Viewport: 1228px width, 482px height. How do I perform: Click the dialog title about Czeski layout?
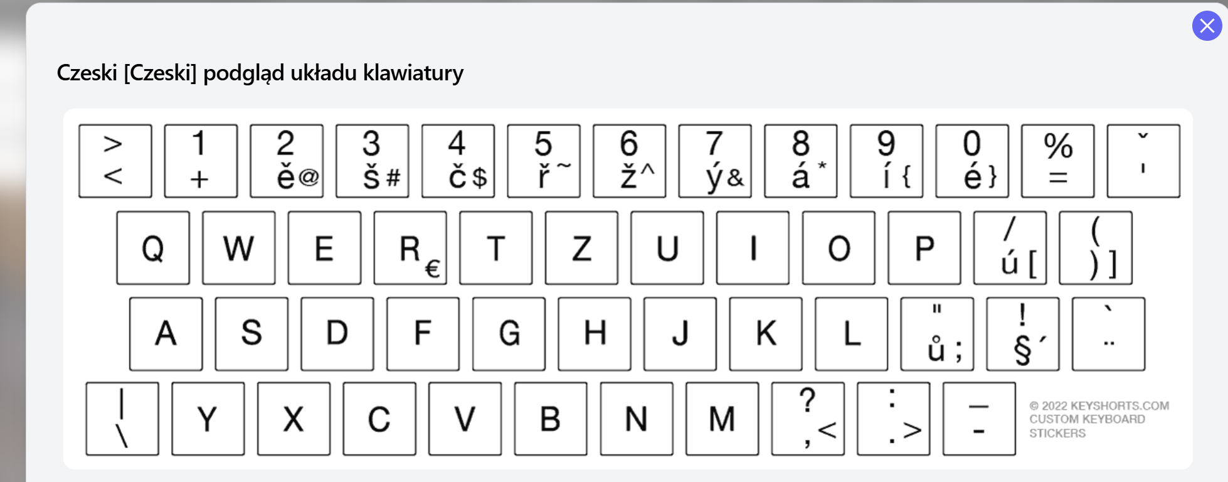click(x=260, y=73)
